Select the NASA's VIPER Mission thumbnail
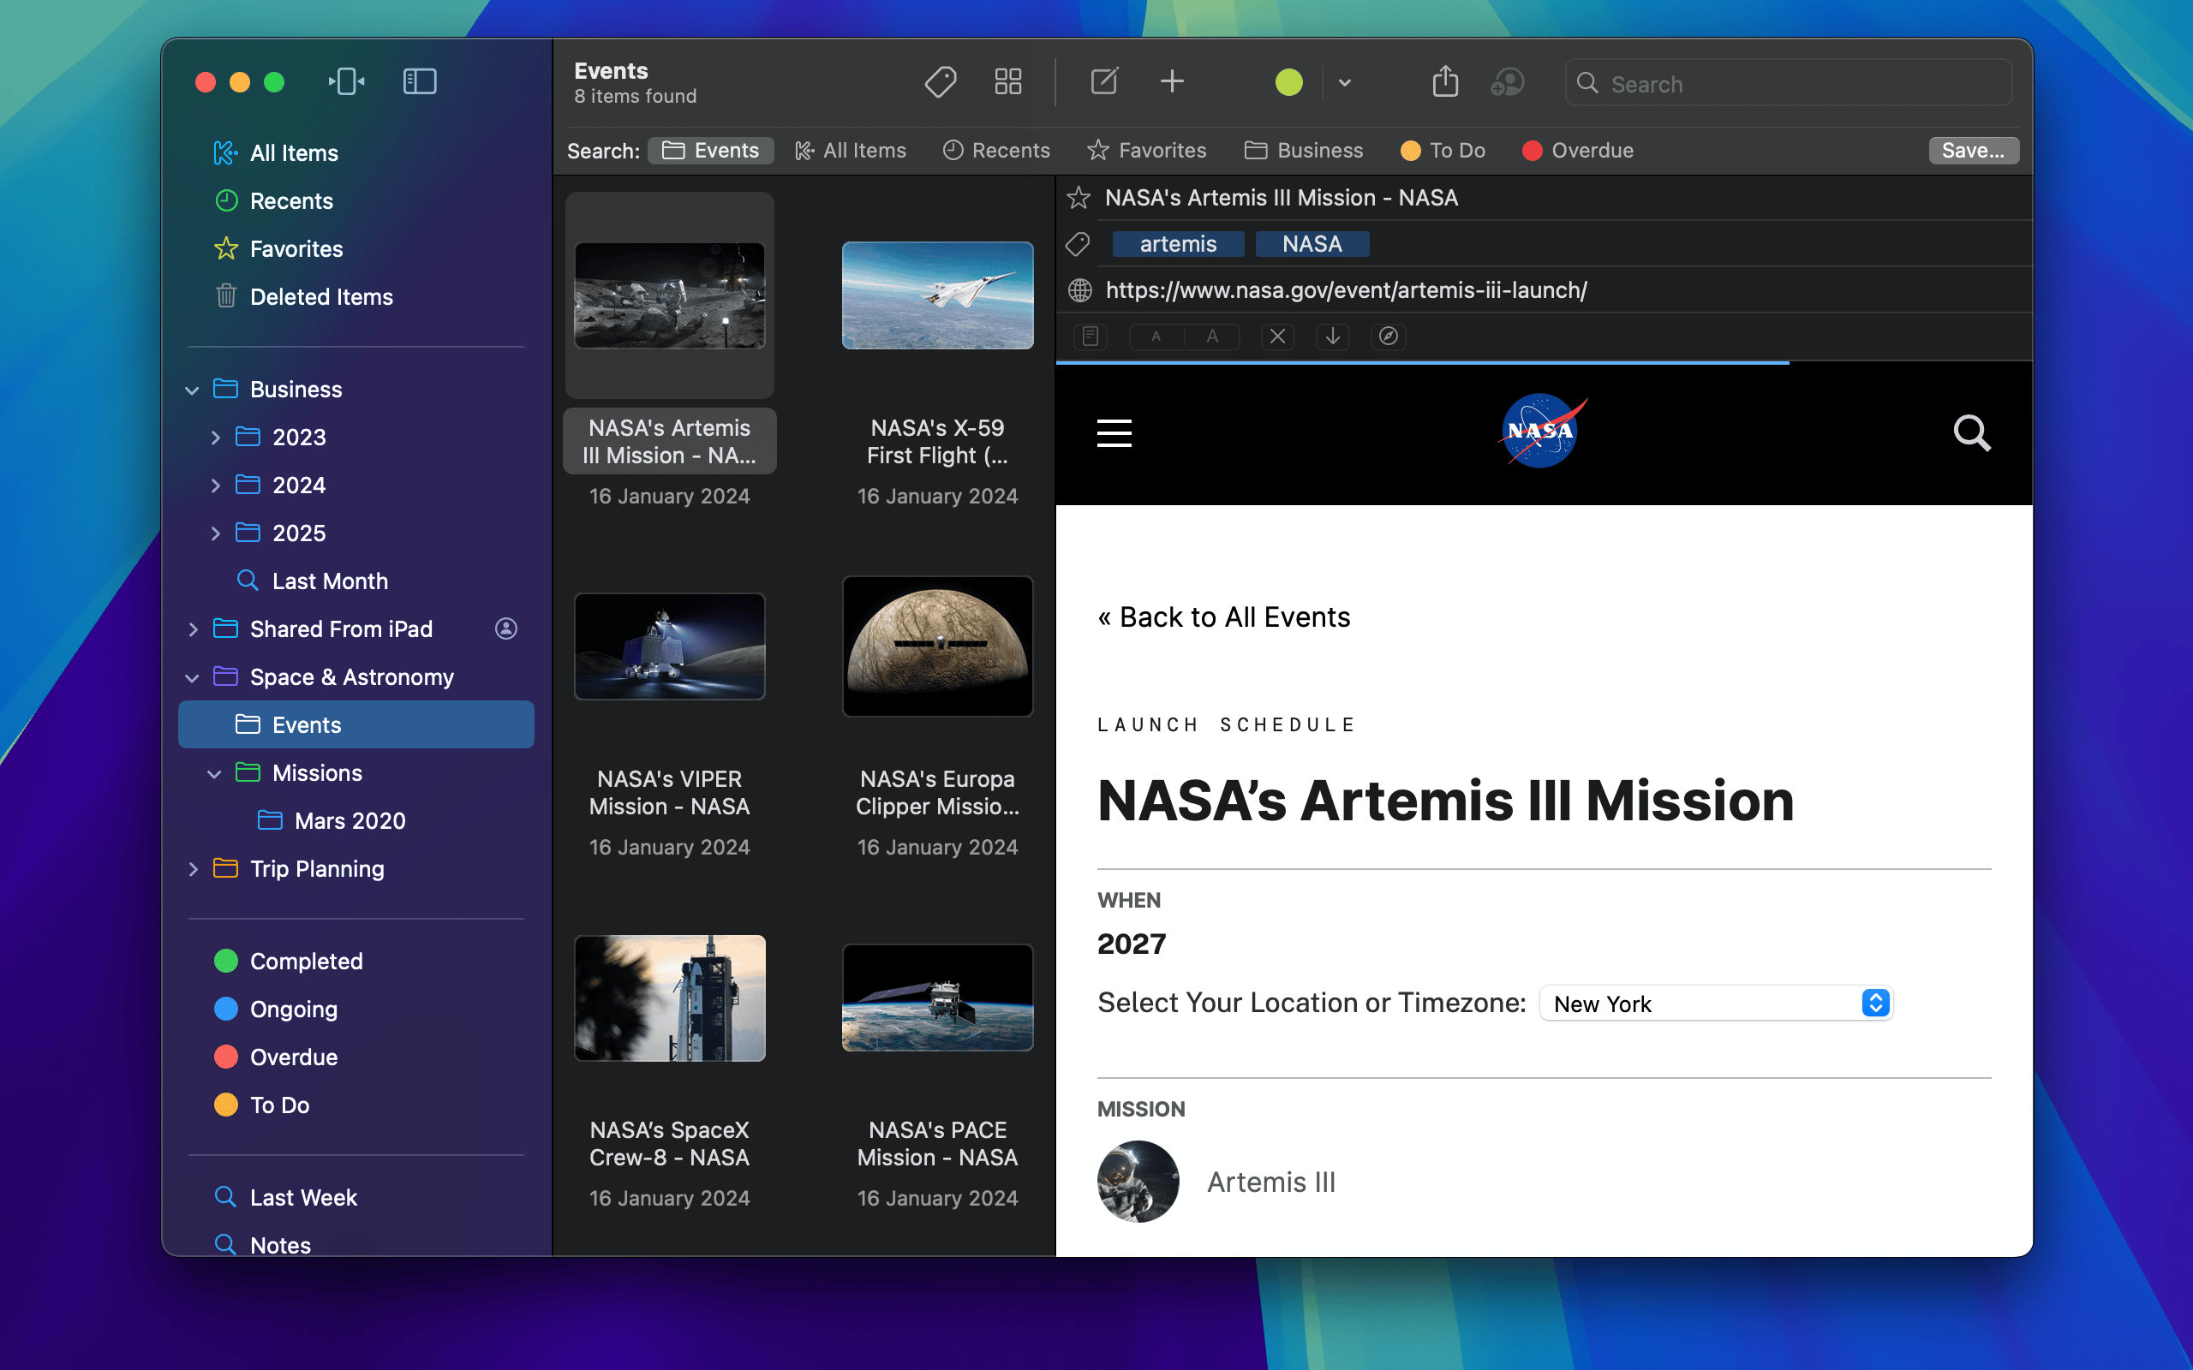Viewport: 2193px width, 1370px height. pyautogui.click(x=670, y=646)
